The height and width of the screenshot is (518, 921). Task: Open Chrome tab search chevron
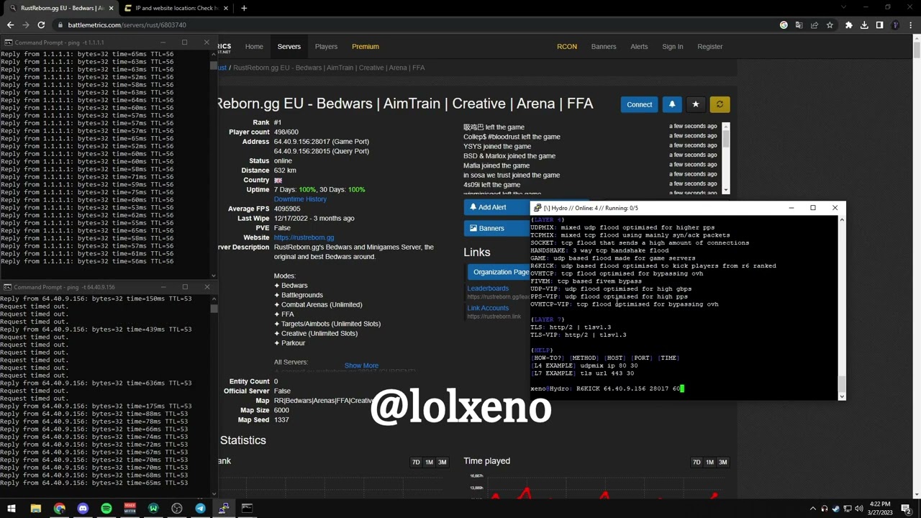(x=843, y=8)
